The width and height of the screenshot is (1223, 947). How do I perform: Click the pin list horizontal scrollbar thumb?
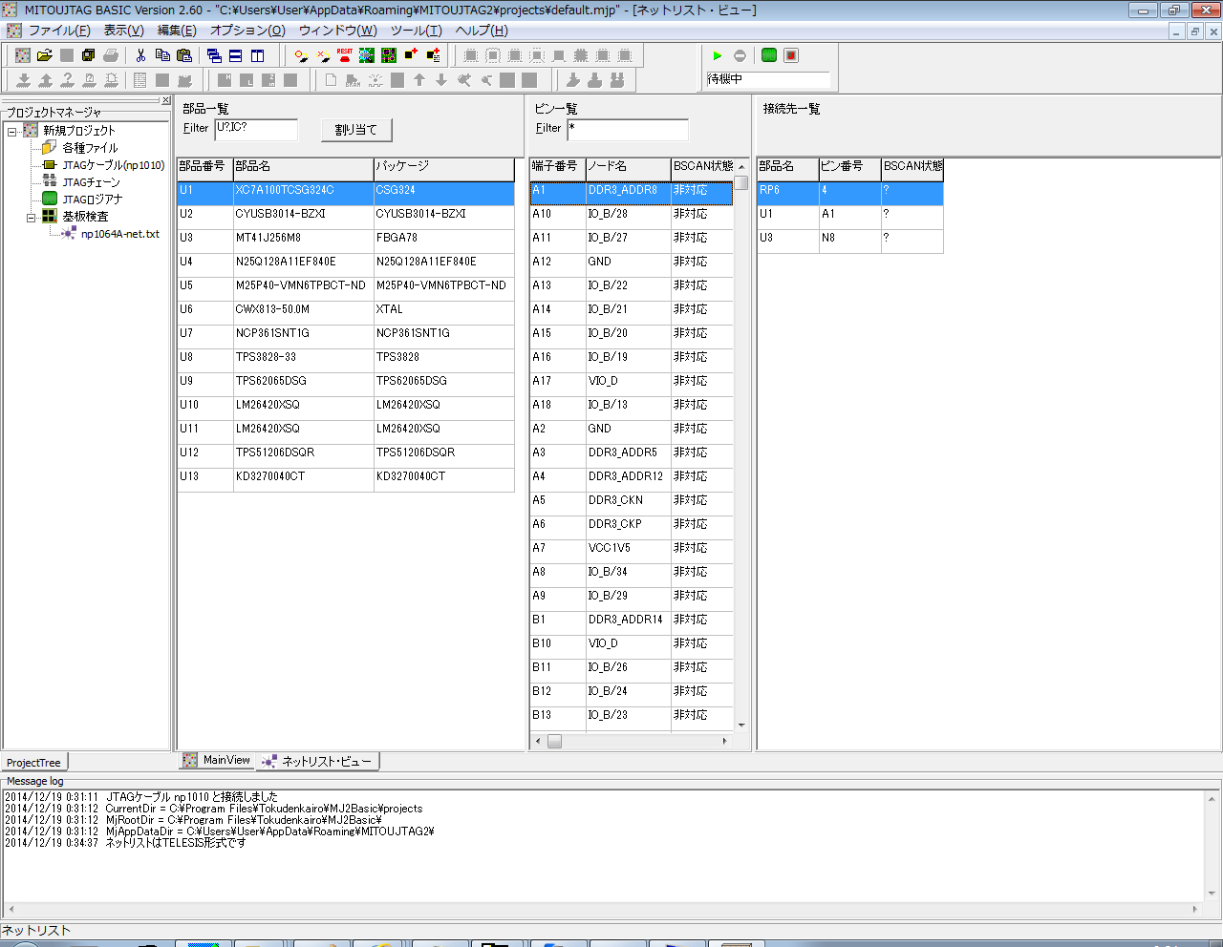tap(554, 741)
